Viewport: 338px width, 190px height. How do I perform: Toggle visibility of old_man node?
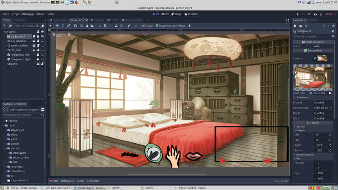pos(43,50)
